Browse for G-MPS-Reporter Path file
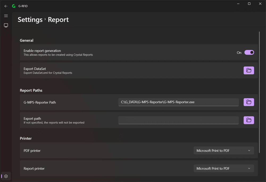Viewport: 266px width, 182px height. [x=249, y=102]
